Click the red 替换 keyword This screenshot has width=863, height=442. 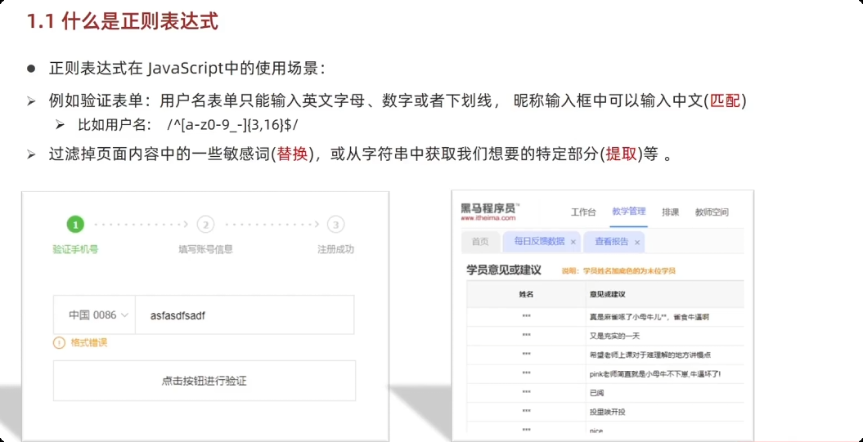[292, 154]
